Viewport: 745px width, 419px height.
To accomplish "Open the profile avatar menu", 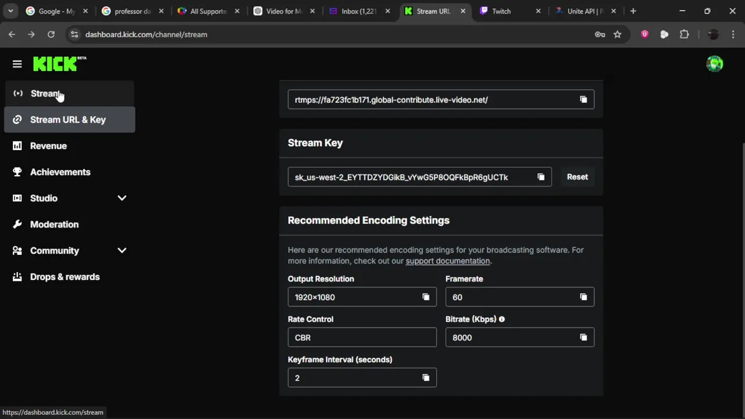I will click(714, 64).
